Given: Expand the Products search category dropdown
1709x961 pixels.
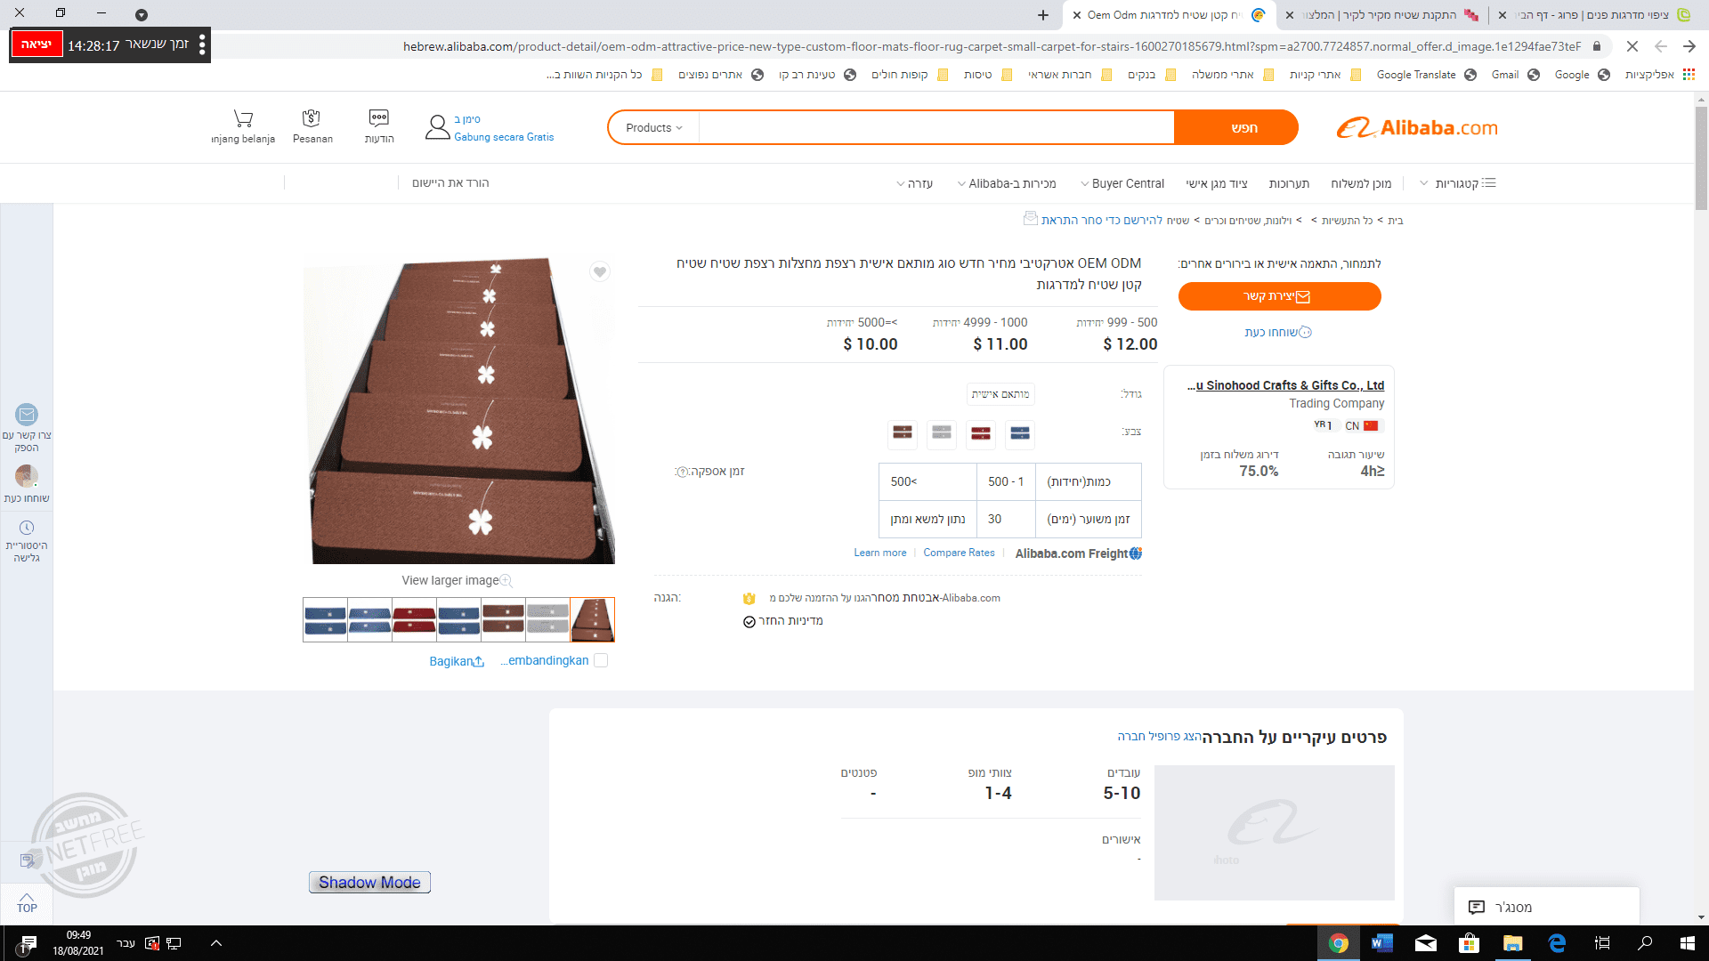Looking at the screenshot, I should (x=654, y=128).
